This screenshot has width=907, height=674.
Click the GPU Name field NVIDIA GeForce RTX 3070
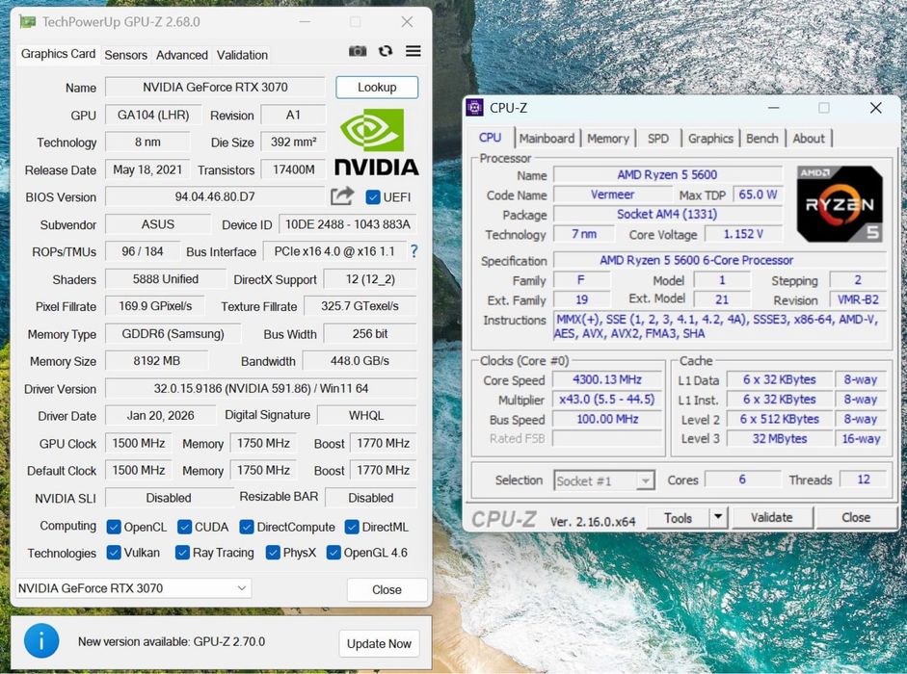point(215,88)
